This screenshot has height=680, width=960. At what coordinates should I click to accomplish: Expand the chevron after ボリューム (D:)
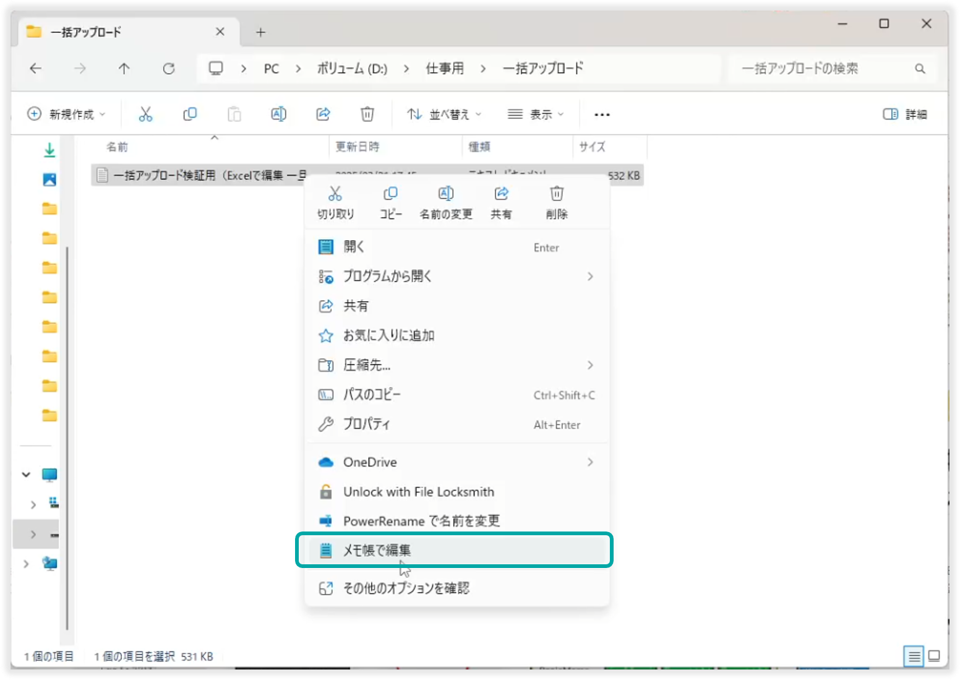[406, 68]
